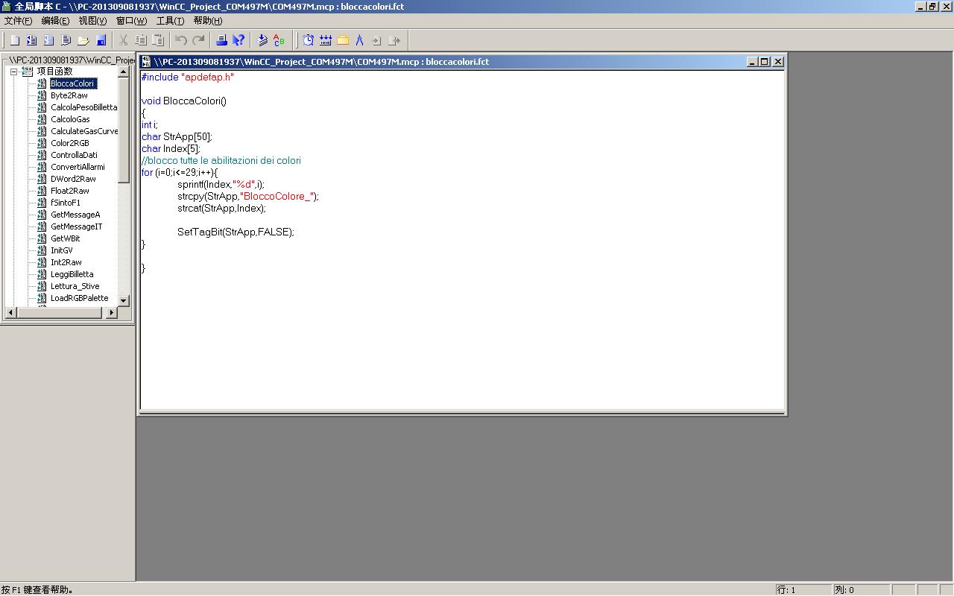Save the script with the floppy icon
The width and height of the screenshot is (954, 596).
click(101, 40)
